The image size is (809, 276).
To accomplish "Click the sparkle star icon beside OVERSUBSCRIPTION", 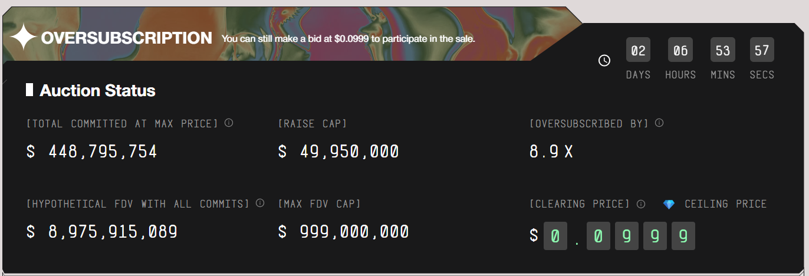I will [24, 38].
